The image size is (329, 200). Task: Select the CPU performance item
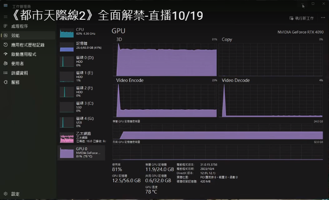[81, 32]
